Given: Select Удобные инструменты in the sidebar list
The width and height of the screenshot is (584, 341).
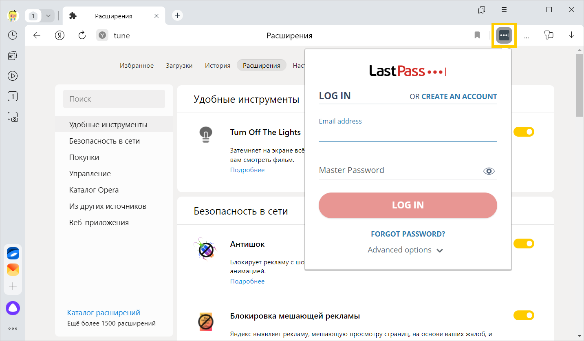Looking at the screenshot, I should [x=114, y=124].
